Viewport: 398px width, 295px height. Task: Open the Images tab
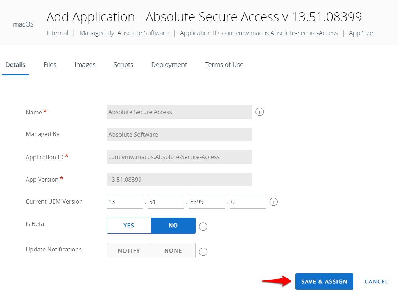pyautogui.click(x=85, y=65)
